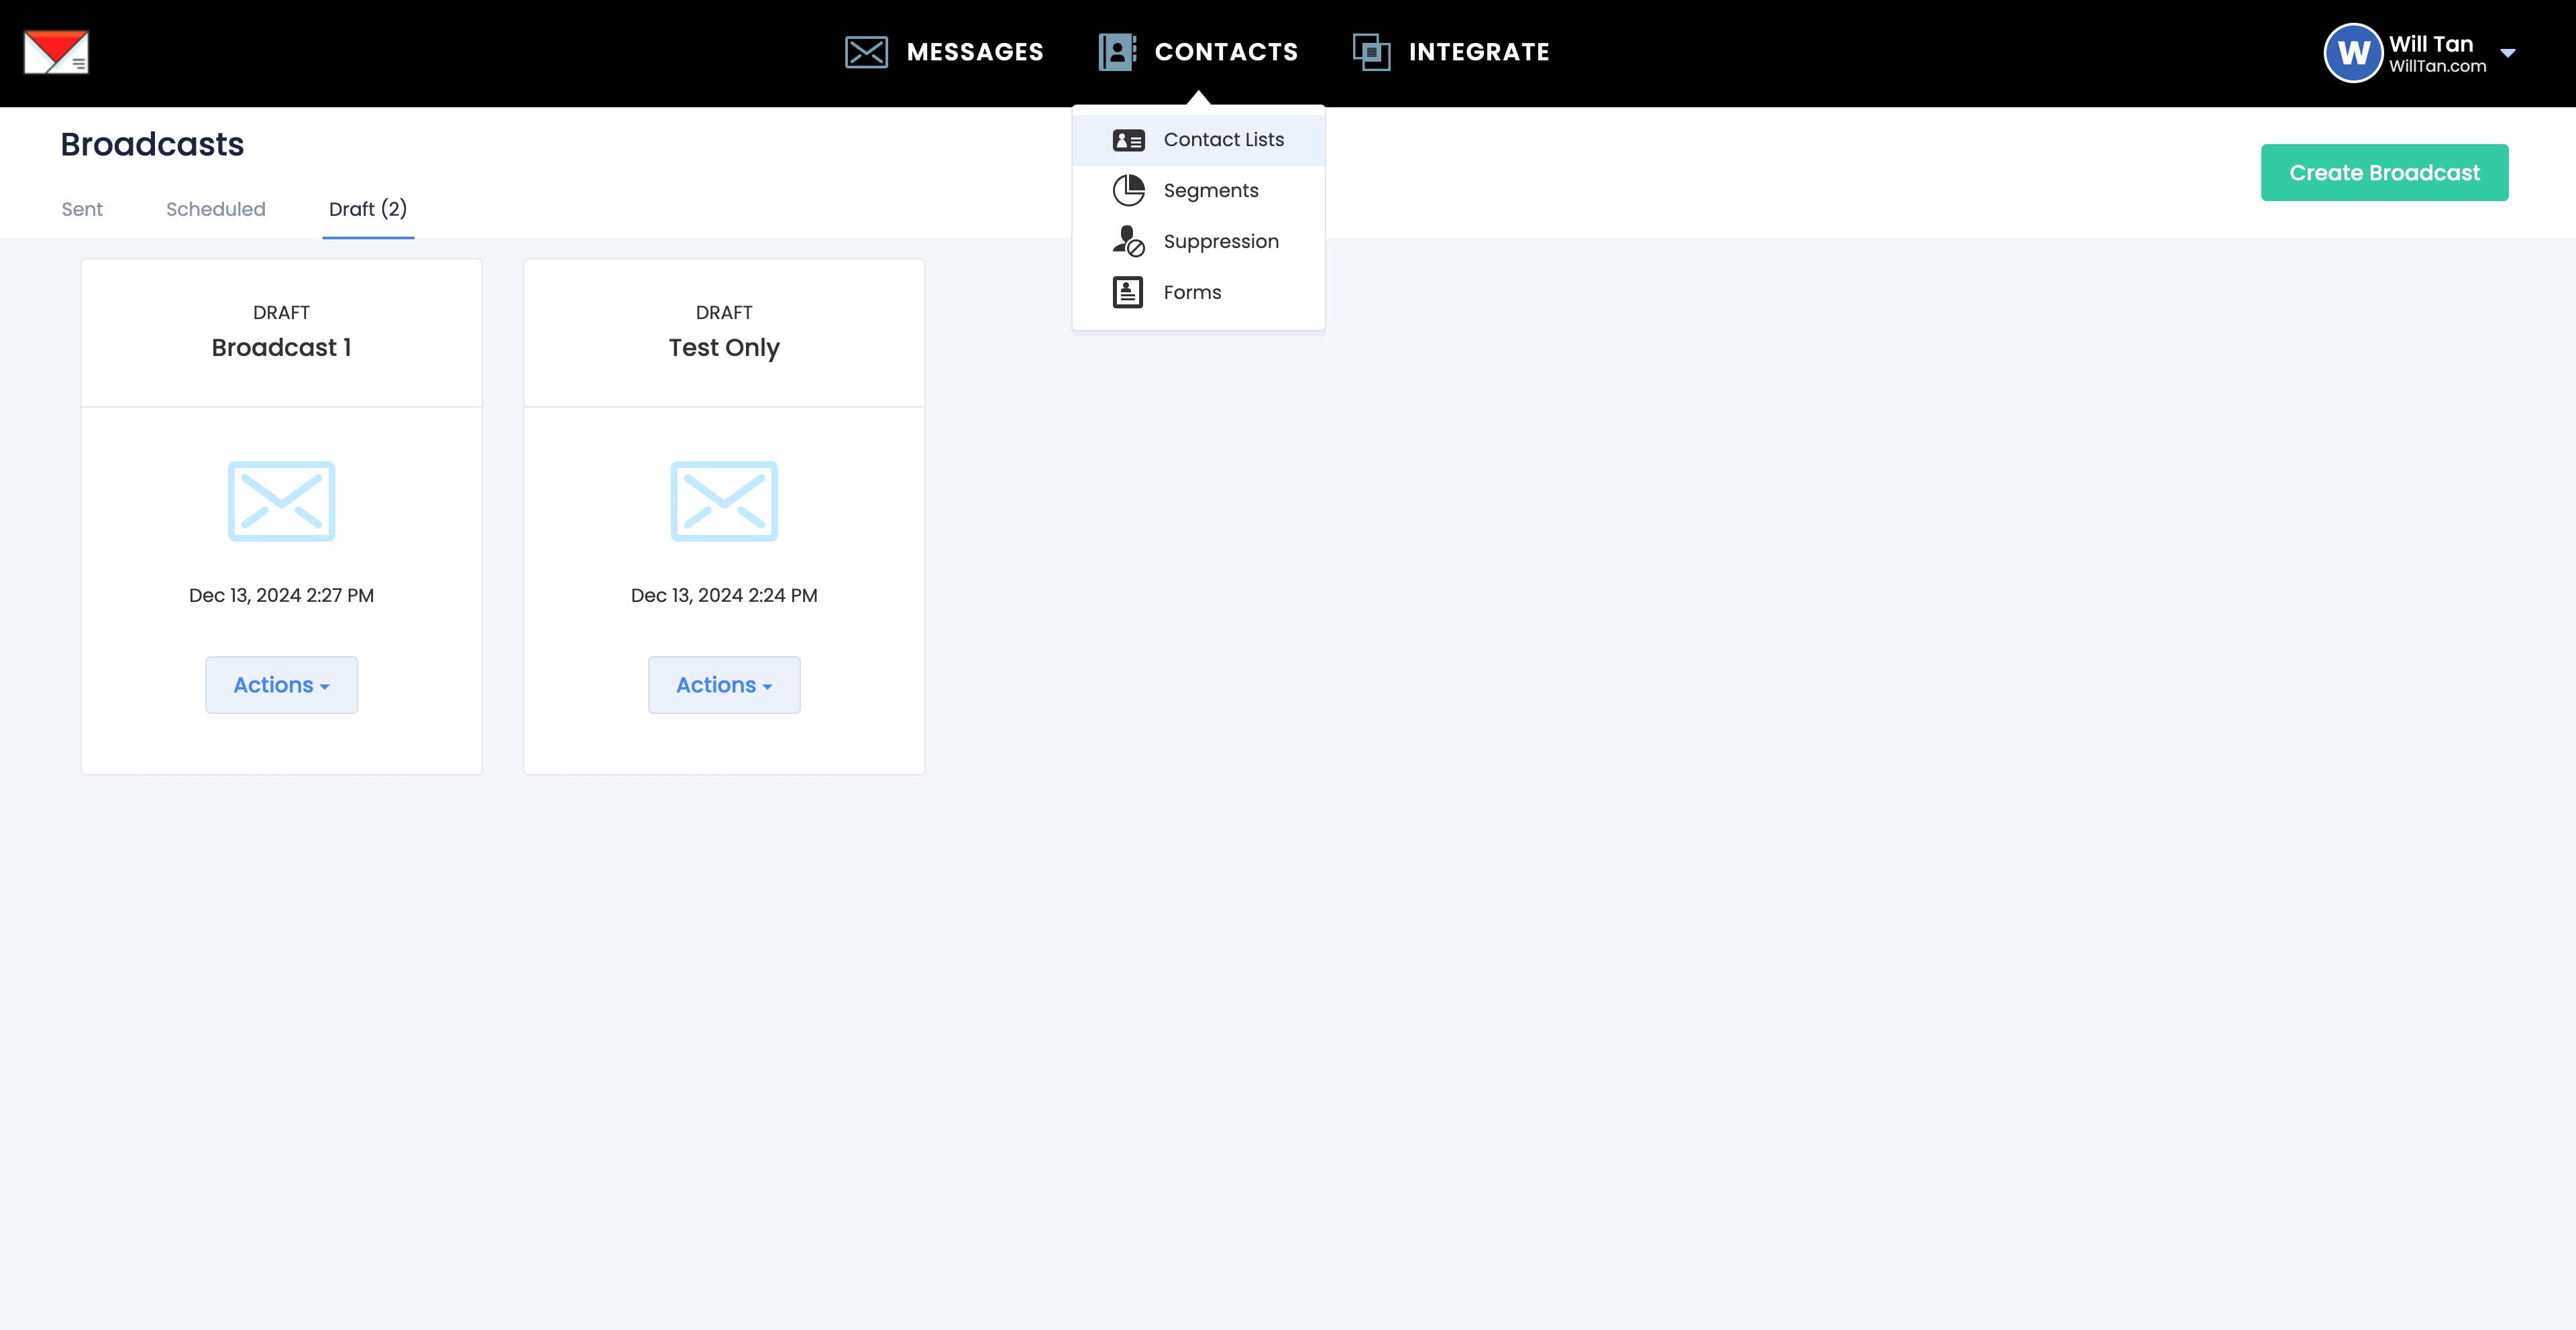The width and height of the screenshot is (2576, 1330).
Task: Open Actions dropdown for Test Only draft
Action: point(724,684)
